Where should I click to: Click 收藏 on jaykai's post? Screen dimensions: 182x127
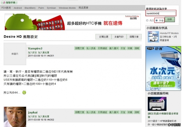(x=130, y=112)
